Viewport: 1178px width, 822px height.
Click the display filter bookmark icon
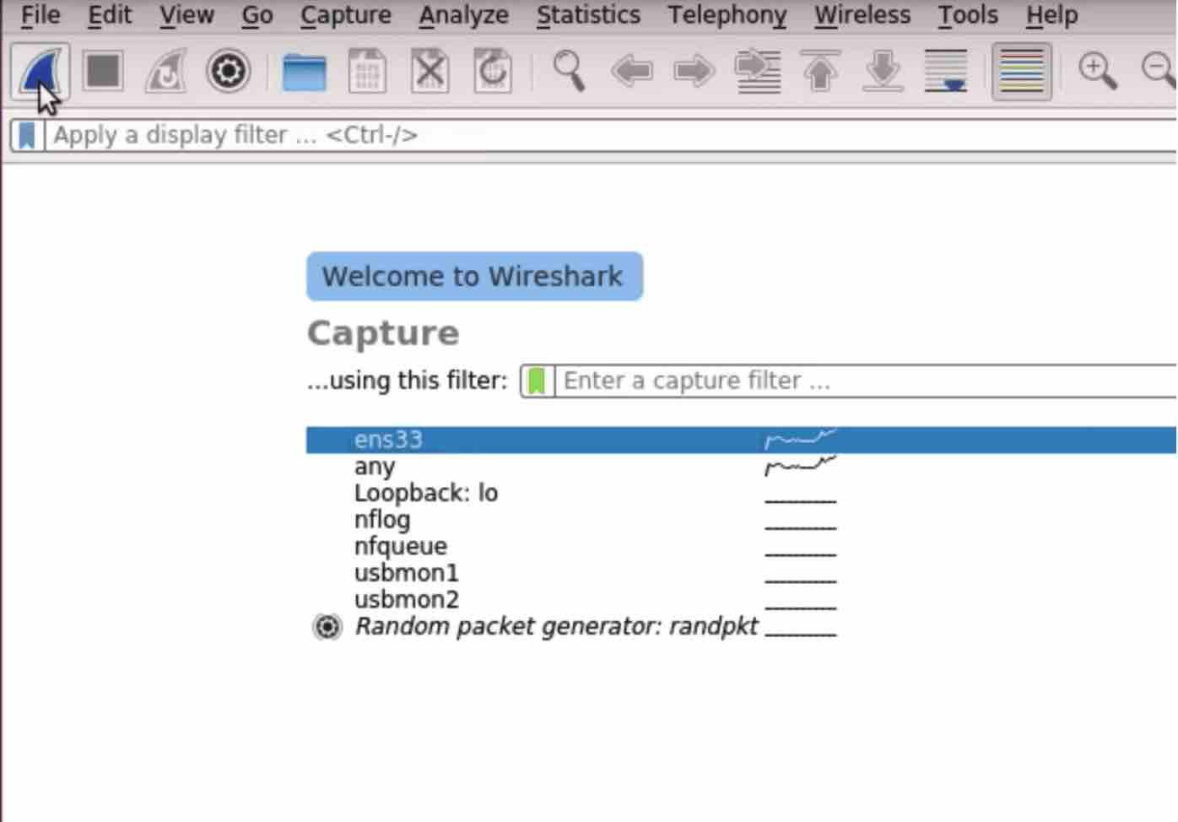click(27, 135)
